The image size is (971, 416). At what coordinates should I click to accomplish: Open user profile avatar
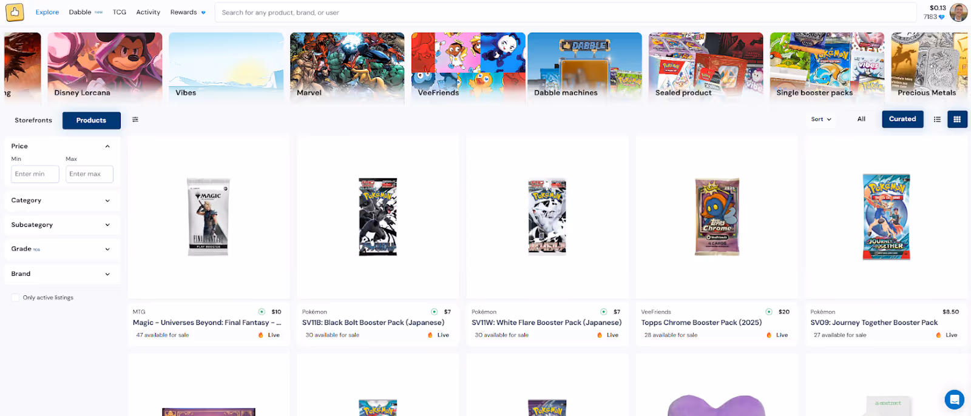pos(958,12)
